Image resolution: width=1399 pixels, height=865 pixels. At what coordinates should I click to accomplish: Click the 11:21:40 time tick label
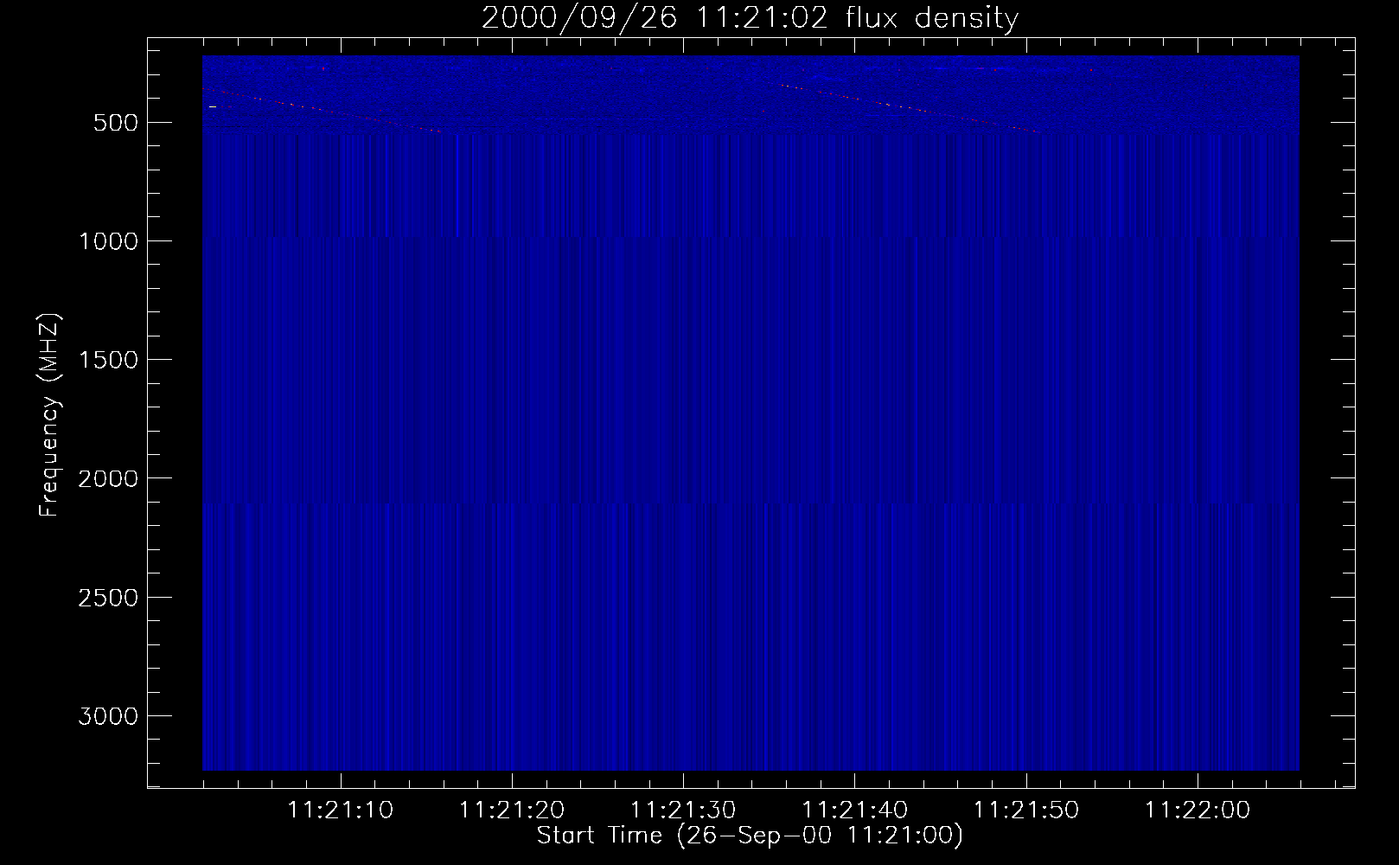[855, 811]
